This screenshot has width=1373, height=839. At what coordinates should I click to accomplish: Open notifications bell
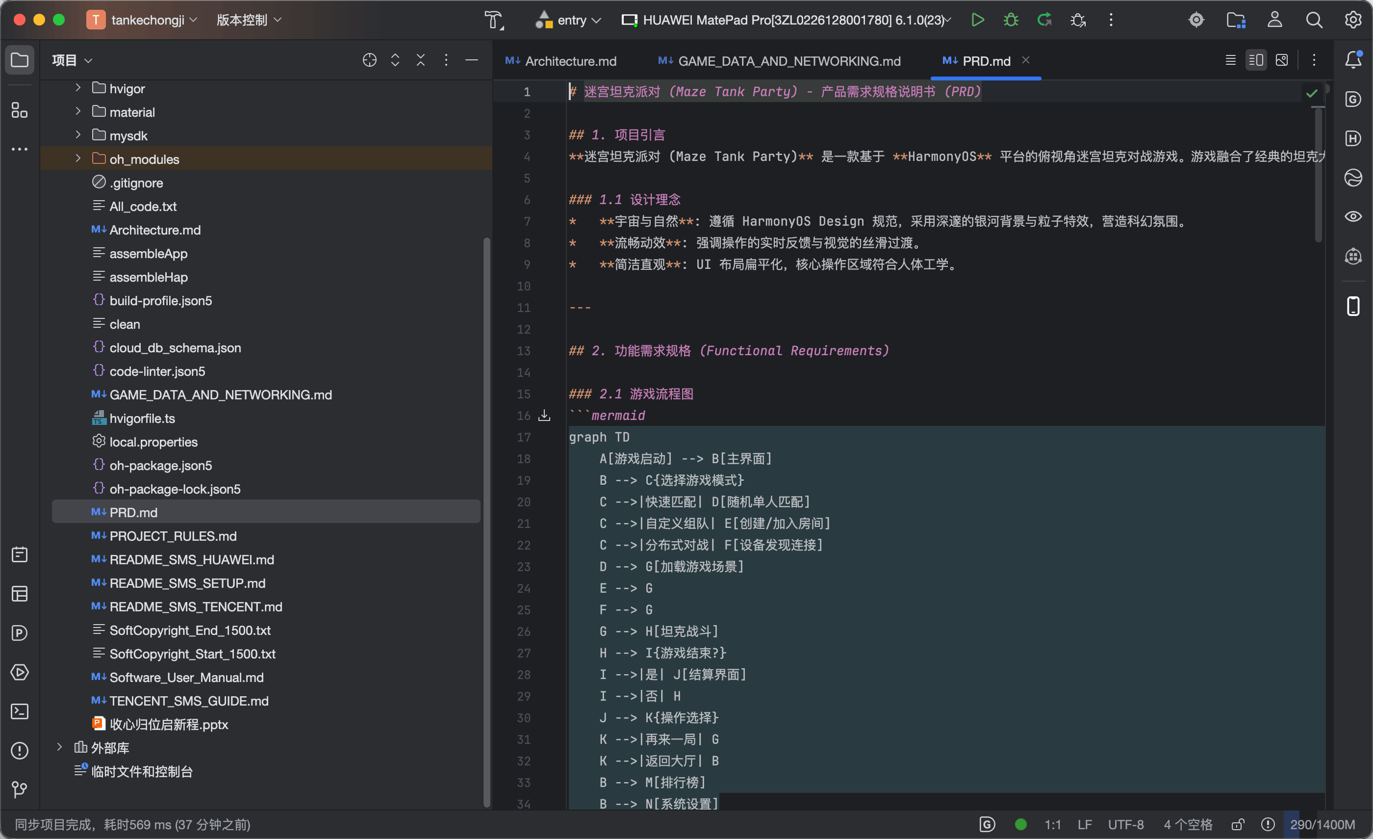[1353, 60]
